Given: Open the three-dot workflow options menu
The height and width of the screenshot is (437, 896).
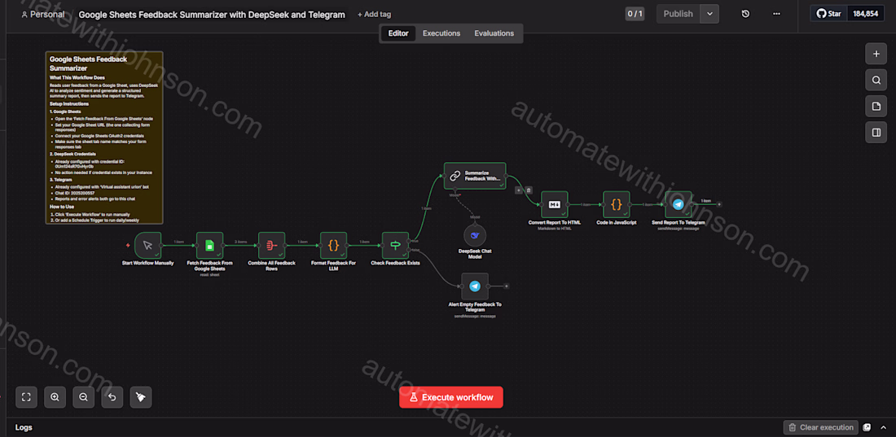Looking at the screenshot, I should coord(775,14).
